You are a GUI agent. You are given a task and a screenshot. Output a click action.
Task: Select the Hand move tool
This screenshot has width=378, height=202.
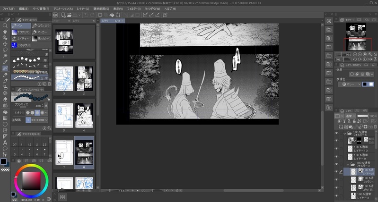point(5,32)
